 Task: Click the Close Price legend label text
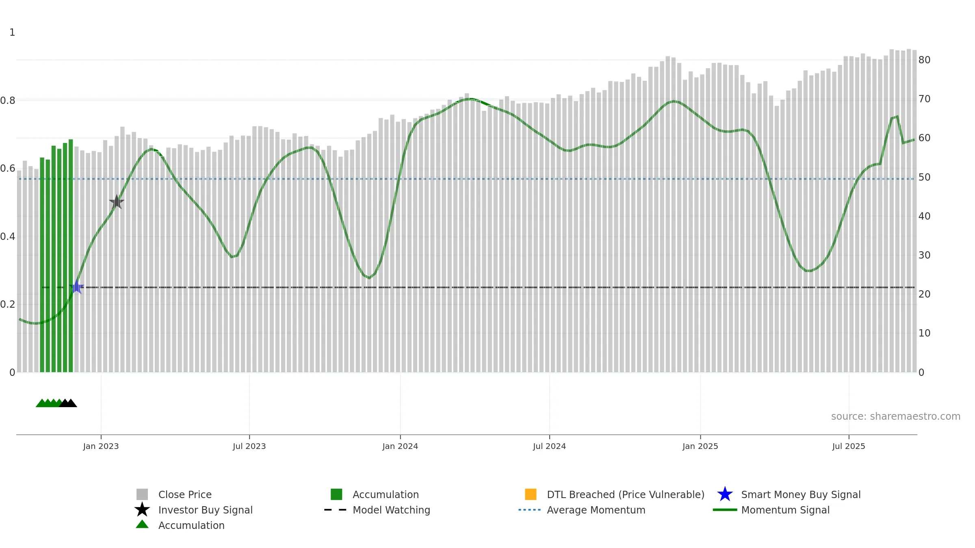pos(185,494)
